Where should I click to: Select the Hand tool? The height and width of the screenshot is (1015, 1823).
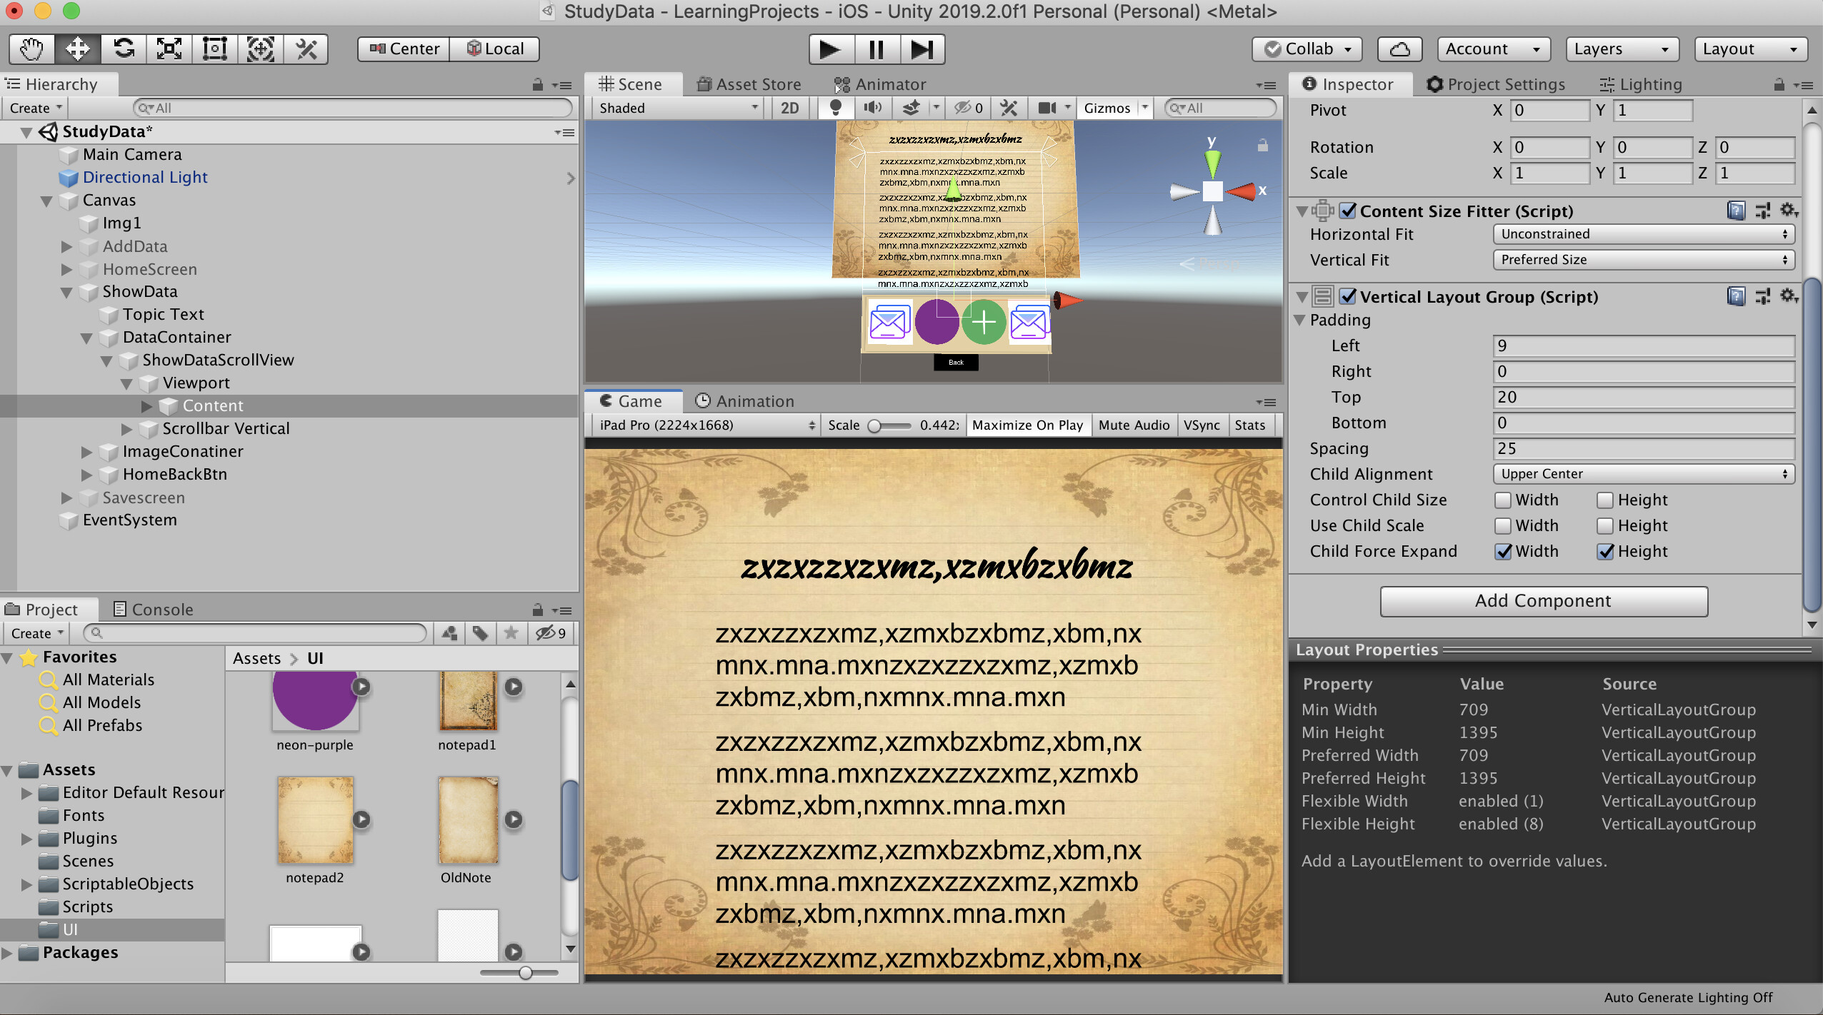31,49
